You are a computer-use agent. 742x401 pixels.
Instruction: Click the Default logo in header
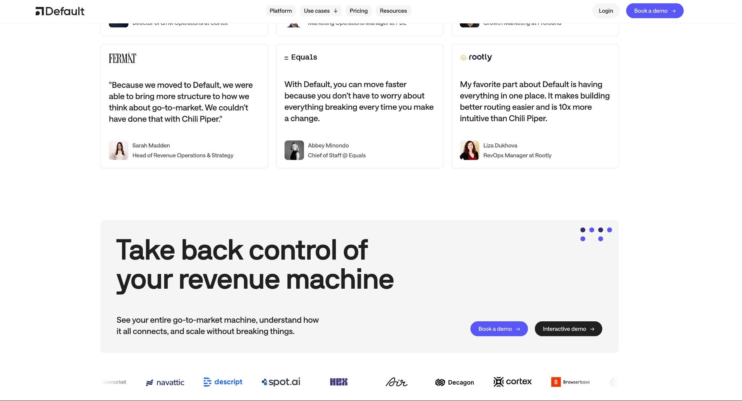pos(60,11)
